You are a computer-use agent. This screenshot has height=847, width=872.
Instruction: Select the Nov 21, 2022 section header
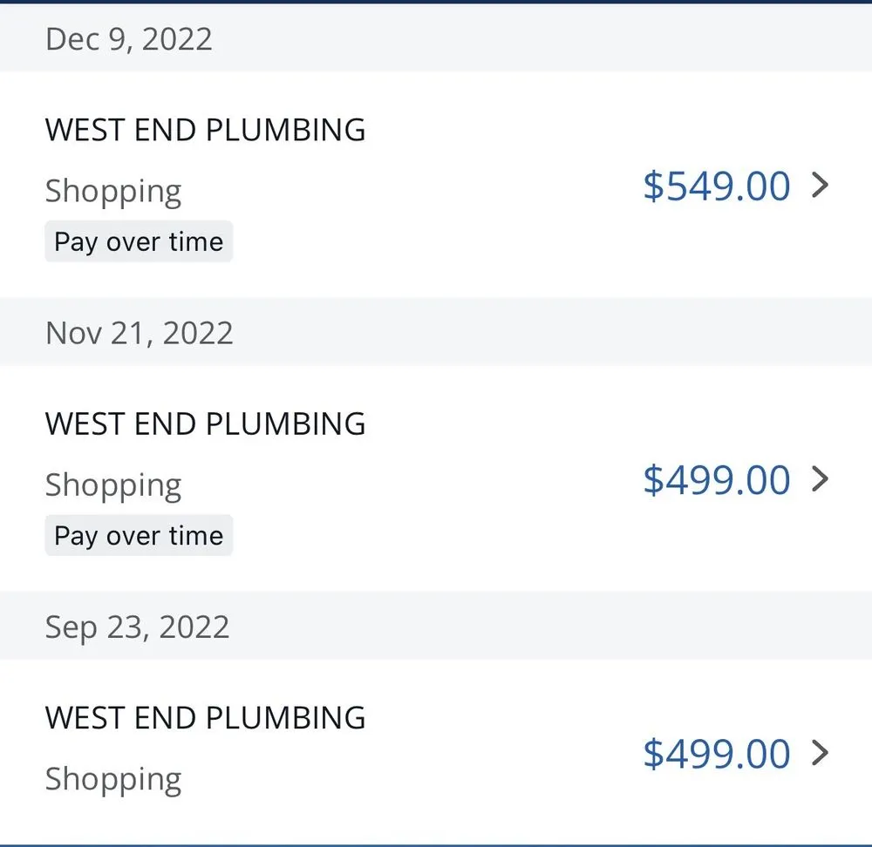pos(139,332)
